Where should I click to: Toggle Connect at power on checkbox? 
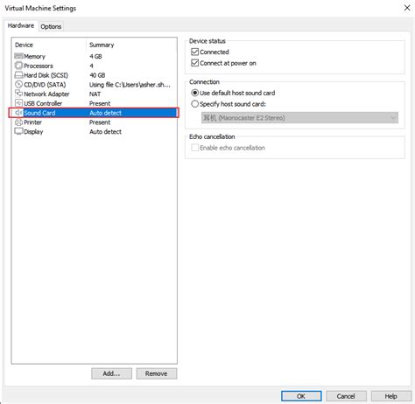194,63
